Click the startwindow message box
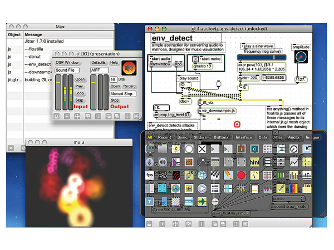 [160, 64]
